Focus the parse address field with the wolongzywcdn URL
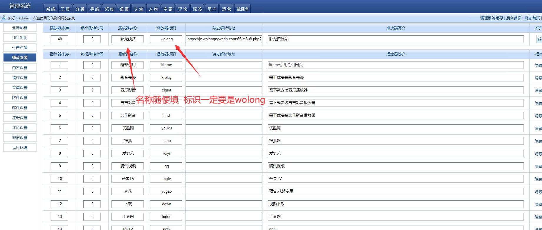 coord(224,39)
